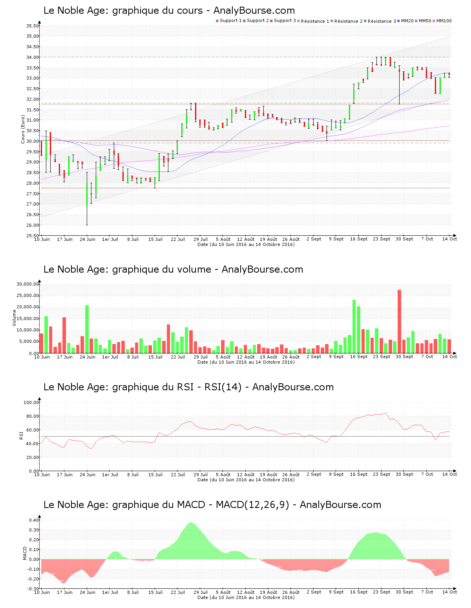Click the 24 Juin candlestick with long lower wick

87,198
